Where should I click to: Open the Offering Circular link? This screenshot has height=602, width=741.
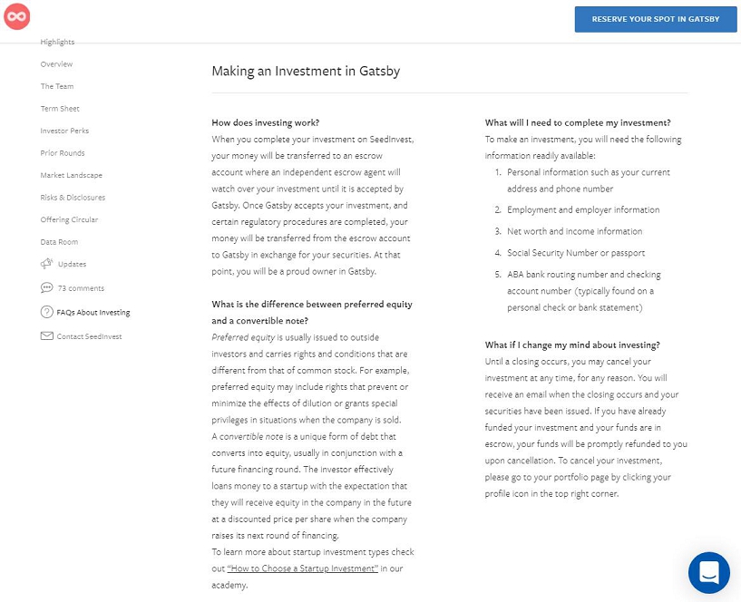[x=69, y=219]
